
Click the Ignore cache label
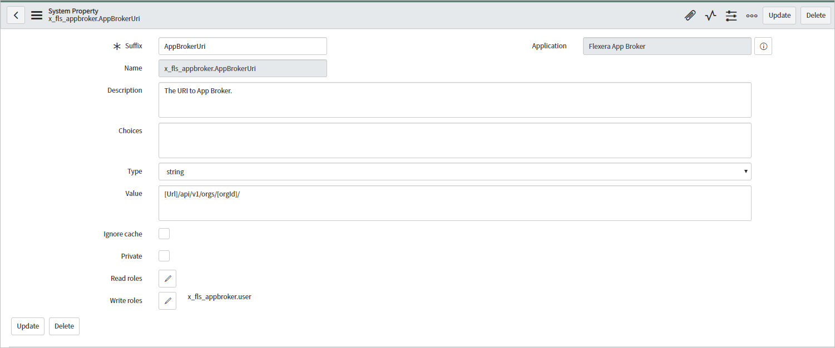123,234
